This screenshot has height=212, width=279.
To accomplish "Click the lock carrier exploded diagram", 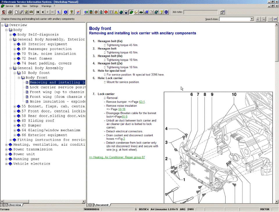I will (x=218, y=148).
